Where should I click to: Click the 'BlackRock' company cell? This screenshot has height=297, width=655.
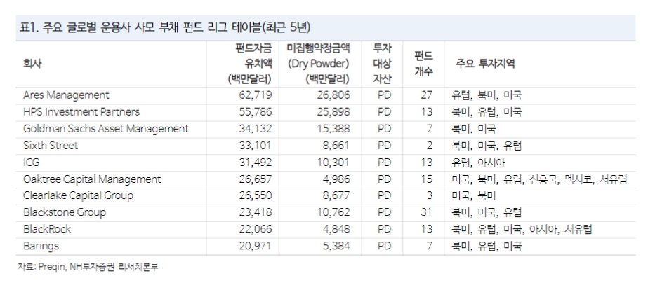point(47,229)
